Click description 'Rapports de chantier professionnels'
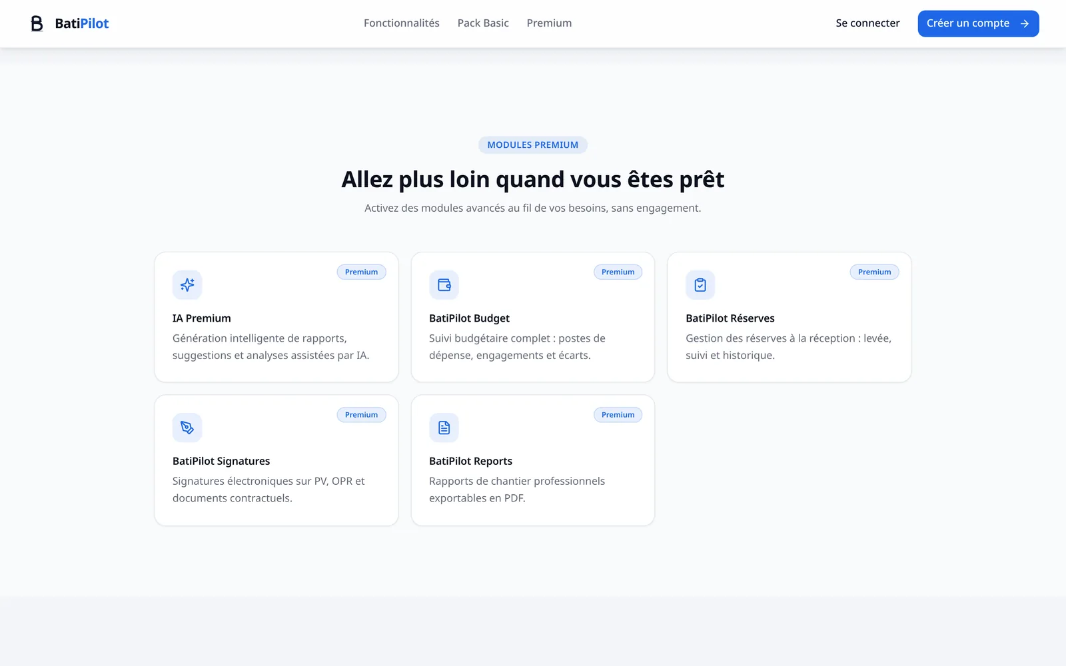 pyautogui.click(x=517, y=490)
